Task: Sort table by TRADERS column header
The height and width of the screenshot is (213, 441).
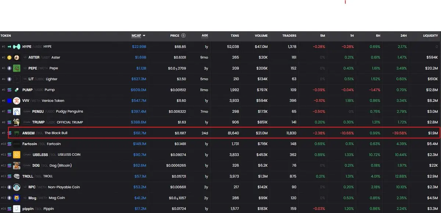Action: (x=289, y=36)
